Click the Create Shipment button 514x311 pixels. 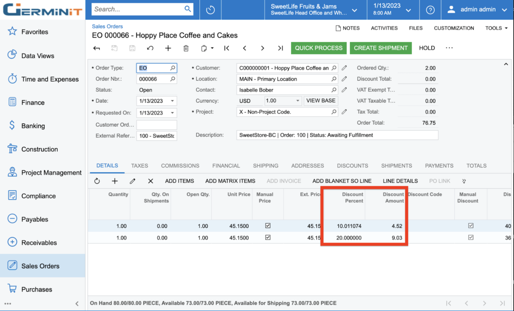pyautogui.click(x=380, y=48)
